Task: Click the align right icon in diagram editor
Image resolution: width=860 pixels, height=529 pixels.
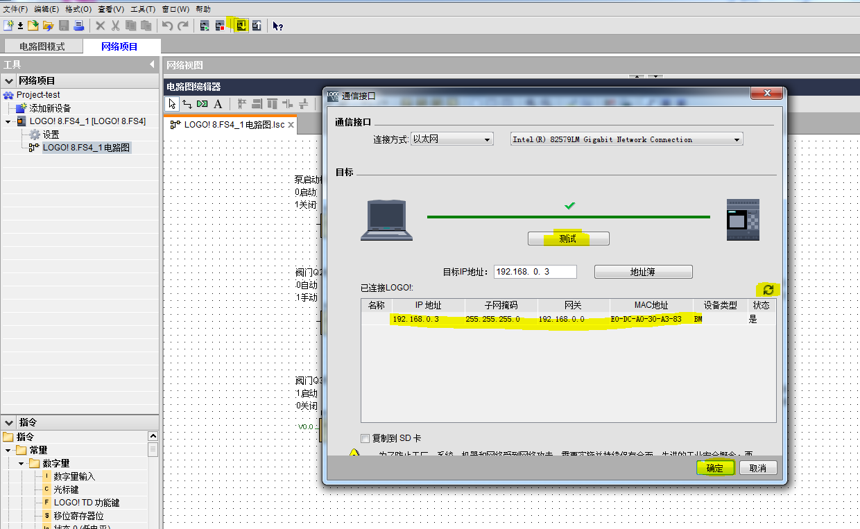Action: [x=257, y=104]
